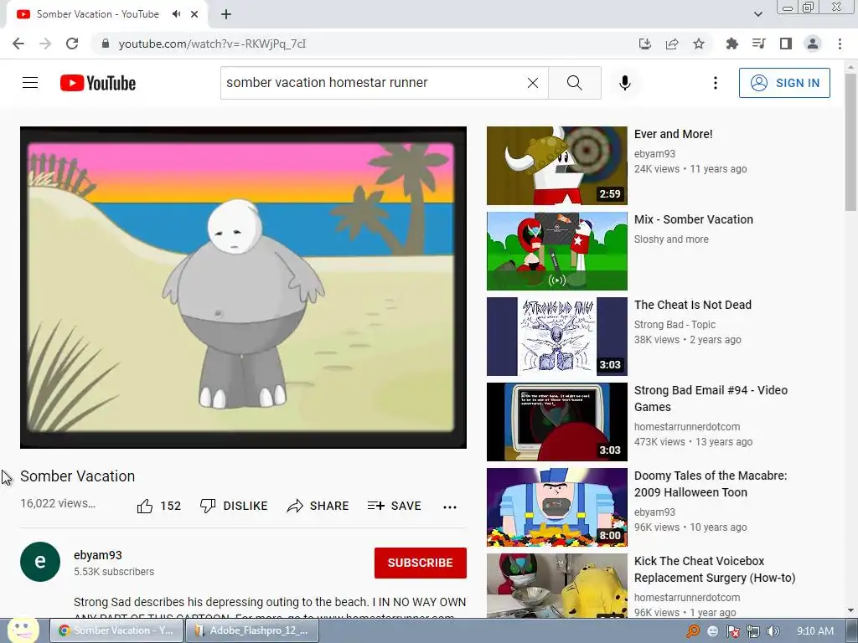858x643 pixels.
Task: Open Chrome profile avatar
Action: point(813,44)
